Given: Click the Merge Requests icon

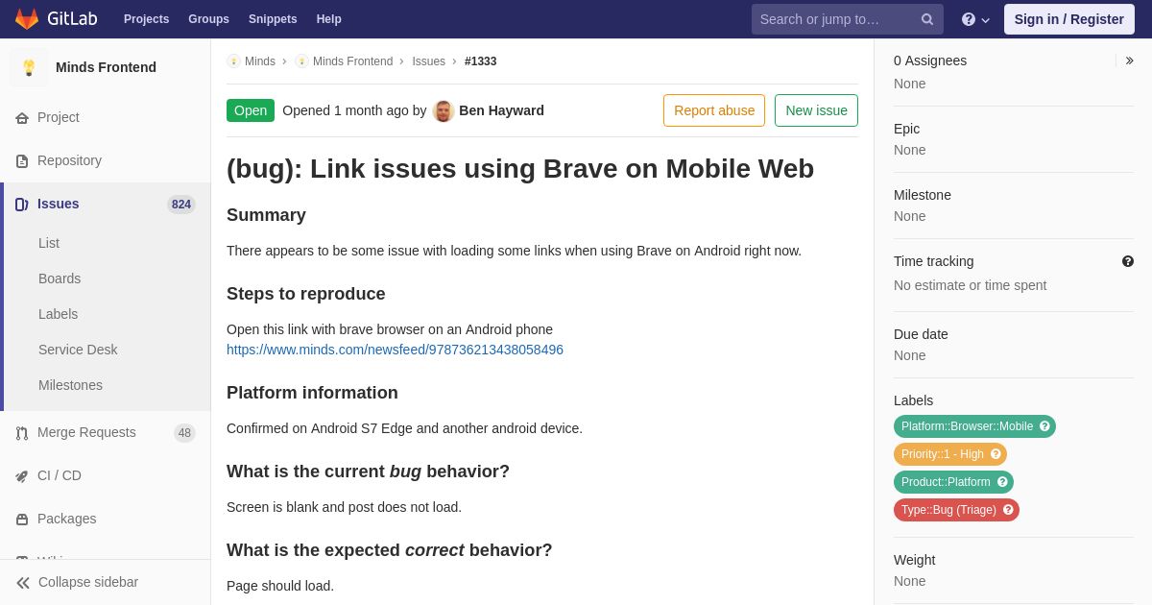Looking at the screenshot, I should (x=22, y=433).
